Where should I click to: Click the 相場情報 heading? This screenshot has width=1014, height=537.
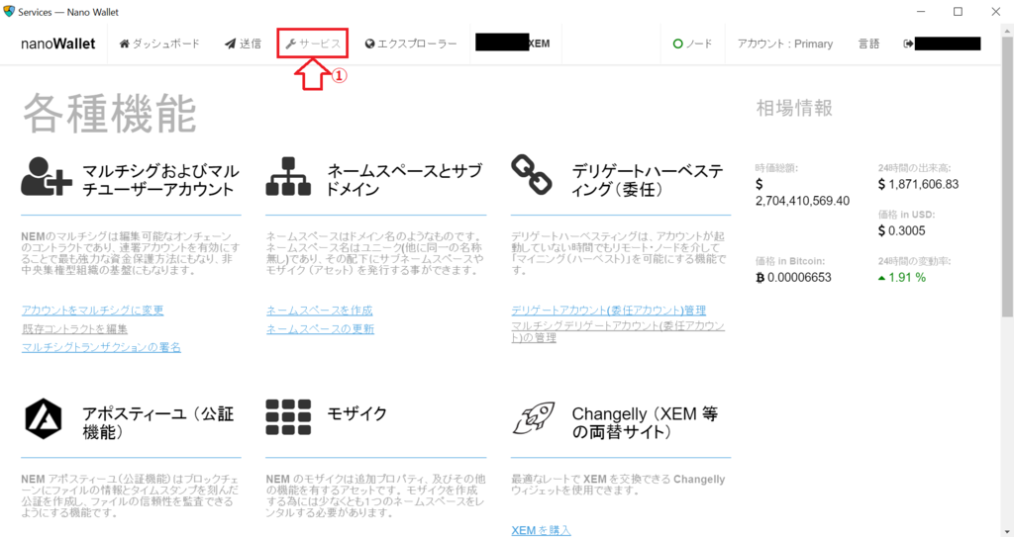[x=794, y=108]
